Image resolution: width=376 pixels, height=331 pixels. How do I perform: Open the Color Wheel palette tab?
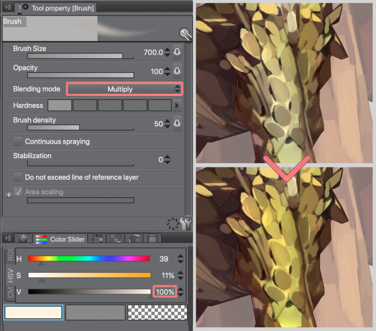click(x=23, y=239)
